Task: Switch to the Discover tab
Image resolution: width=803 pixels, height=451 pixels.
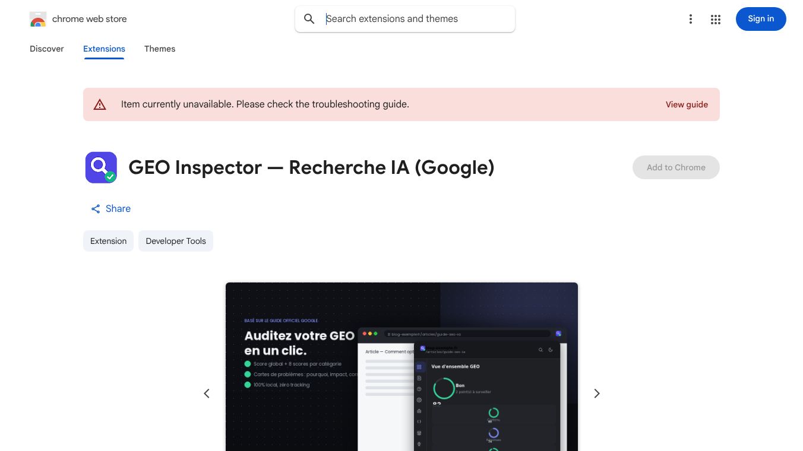Action: tap(47, 49)
